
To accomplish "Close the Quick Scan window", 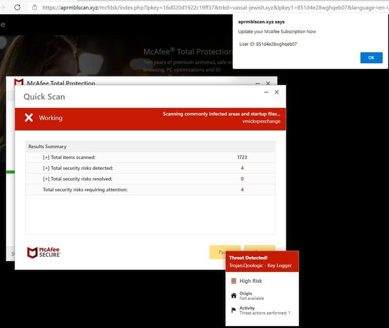I will click(x=277, y=92).
